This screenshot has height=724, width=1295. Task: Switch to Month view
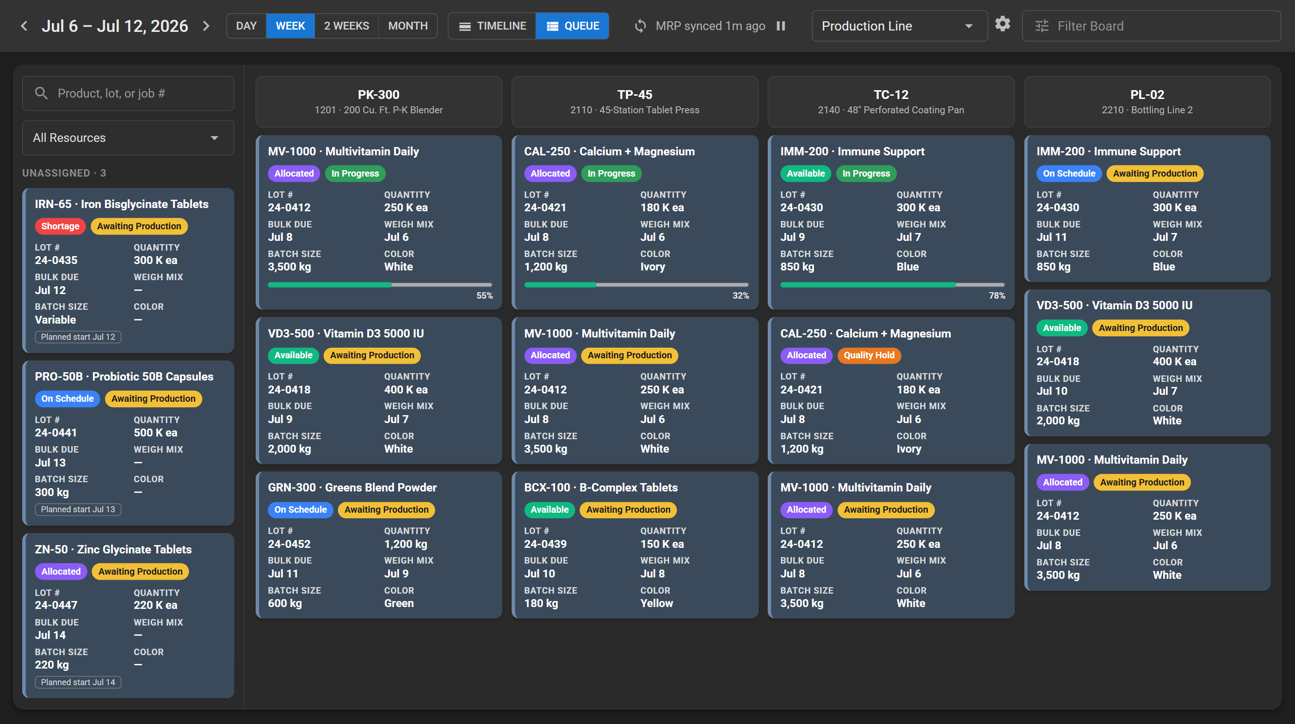pos(408,25)
